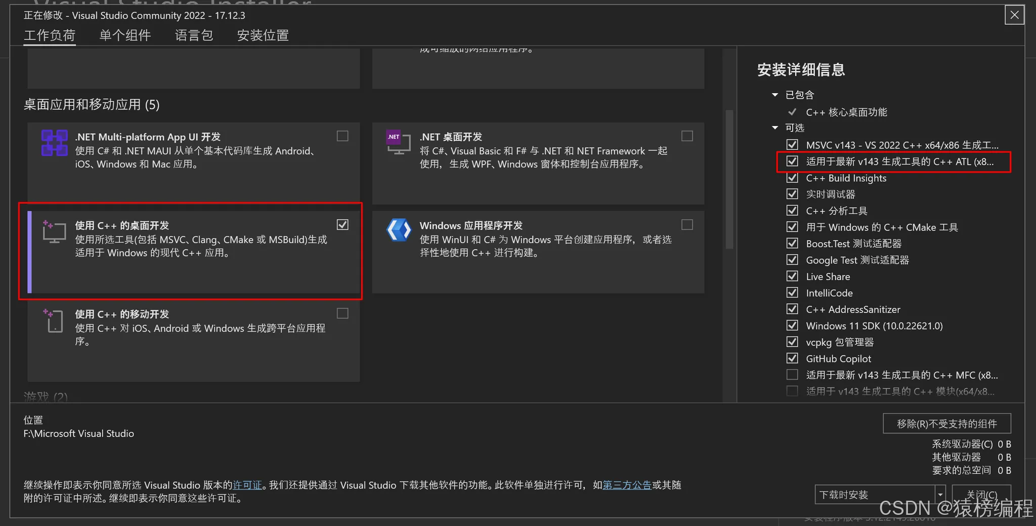Viewport: 1036px width, 526px height.
Task: Click the 要求的总空间 size entry
Action: pyautogui.click(x=971, y=470)
